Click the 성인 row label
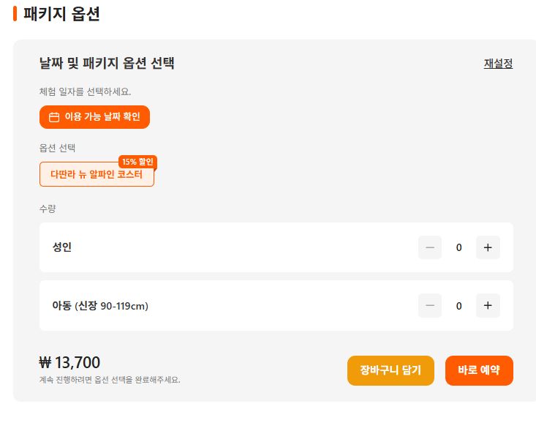536x423 pixels. click(x=62, y=247)
